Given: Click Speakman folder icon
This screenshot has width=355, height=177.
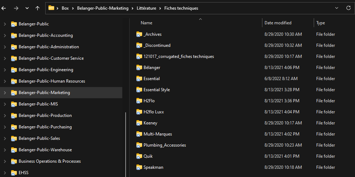Looking at the screenshot, I should point(139,167).
